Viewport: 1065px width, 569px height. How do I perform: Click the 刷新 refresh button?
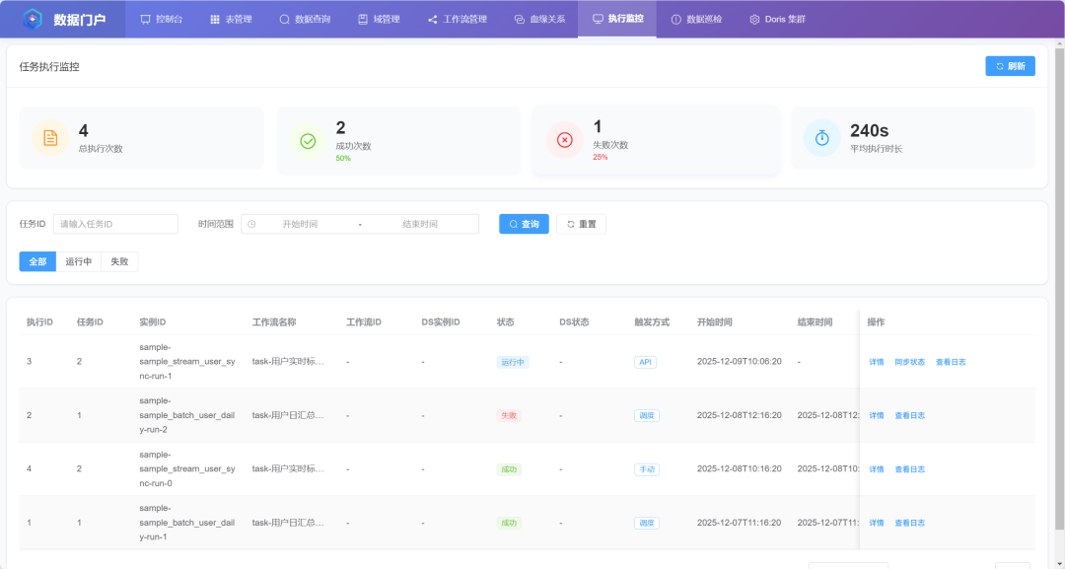pyautogui.click(x=1010, y=66)
